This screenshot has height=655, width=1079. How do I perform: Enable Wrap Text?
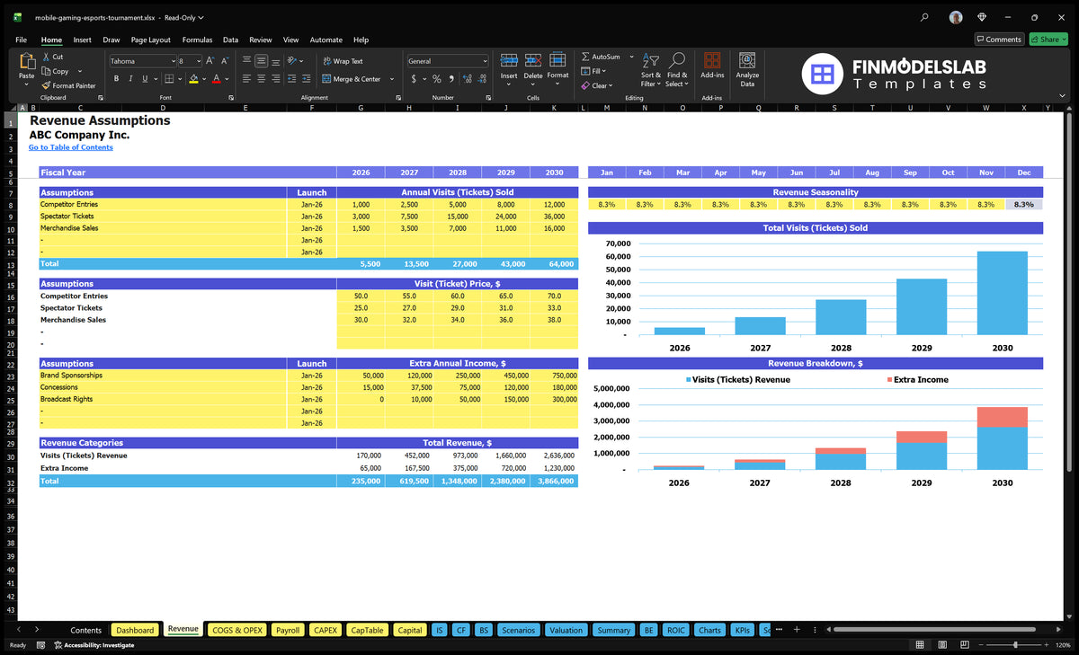coord(343,61)
